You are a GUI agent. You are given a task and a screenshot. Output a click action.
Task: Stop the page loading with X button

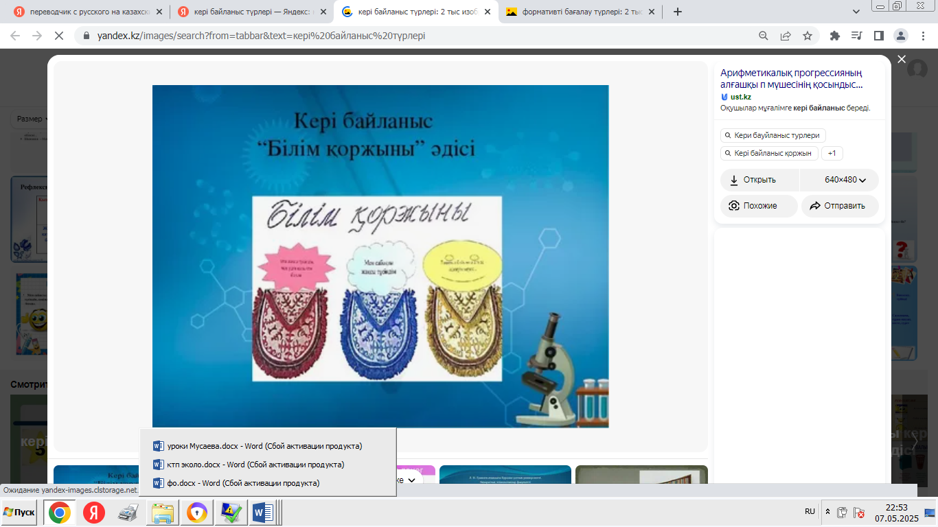[59, 36]
